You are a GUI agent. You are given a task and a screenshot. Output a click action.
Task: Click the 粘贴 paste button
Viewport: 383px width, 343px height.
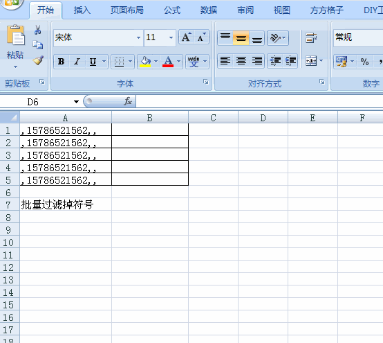[x=15, y=46]
